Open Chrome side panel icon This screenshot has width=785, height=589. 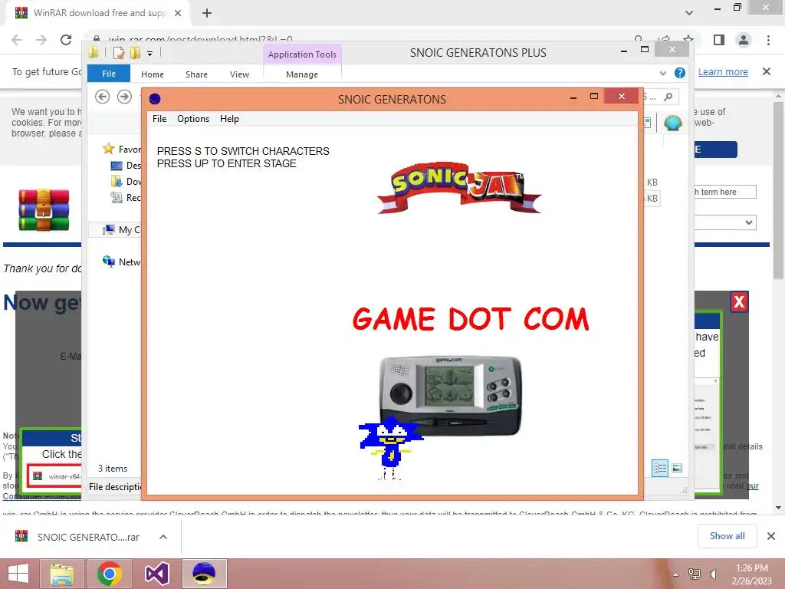click(x=719, y=40)
